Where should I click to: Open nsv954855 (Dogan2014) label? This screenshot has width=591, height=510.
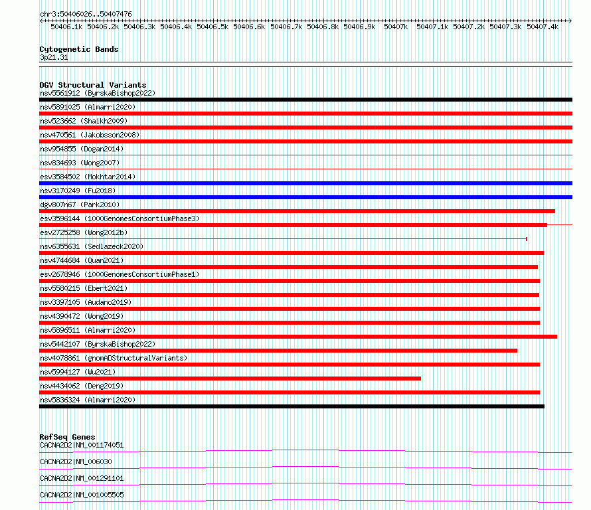pos(82,149)
